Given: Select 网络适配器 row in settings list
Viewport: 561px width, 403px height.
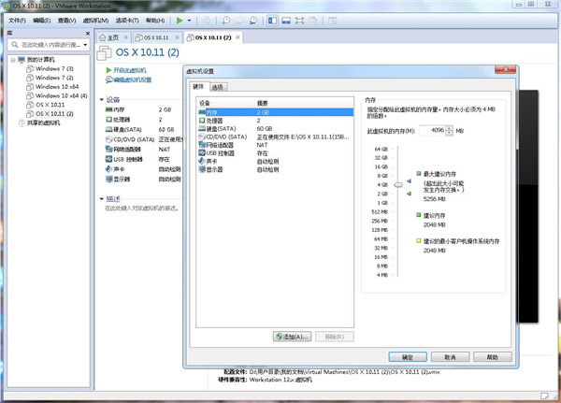Looking at the screenshot, I should (x=275, y=145).
